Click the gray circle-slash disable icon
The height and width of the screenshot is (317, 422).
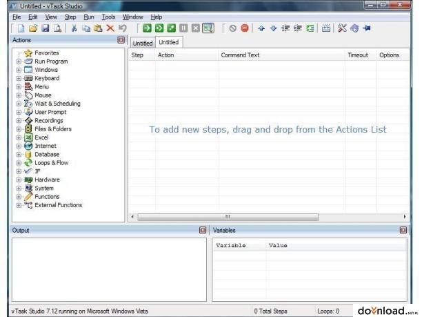[233, 28]
